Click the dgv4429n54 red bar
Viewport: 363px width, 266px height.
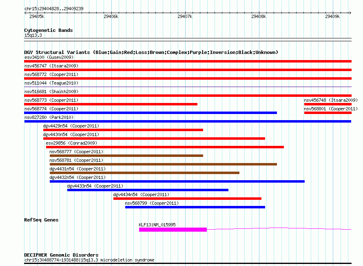coord(123,130)
